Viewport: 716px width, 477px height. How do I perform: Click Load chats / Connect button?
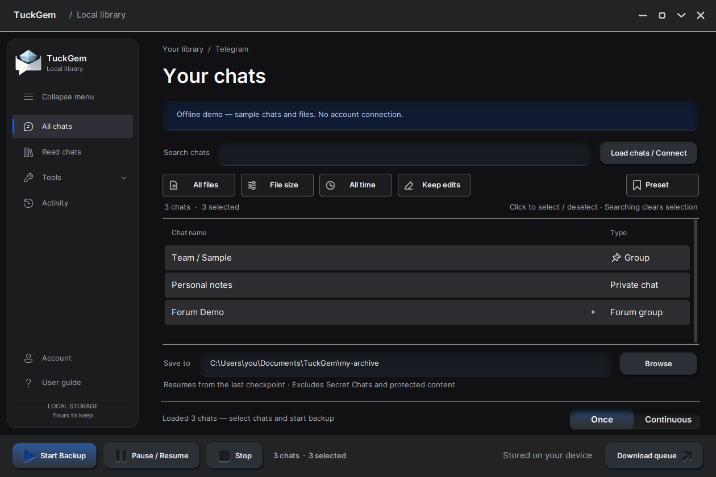click(649, 153)
